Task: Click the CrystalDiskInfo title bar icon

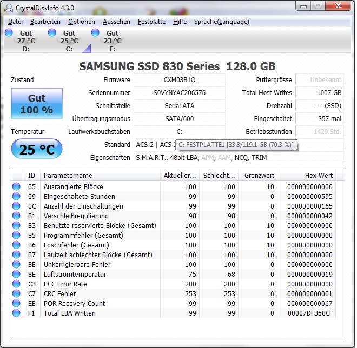Action: (x=9, y=8)
